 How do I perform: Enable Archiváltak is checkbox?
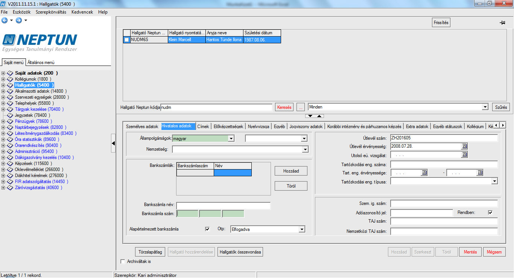[122, 261]
